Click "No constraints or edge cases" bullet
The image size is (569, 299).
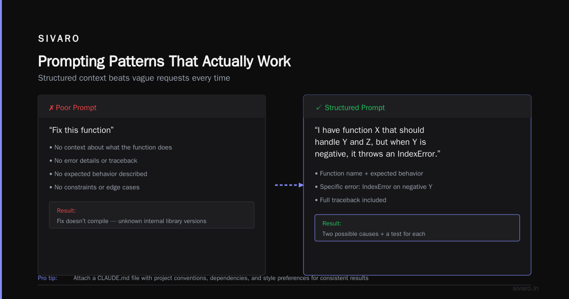pyautogui.click(x=94, y=187)
